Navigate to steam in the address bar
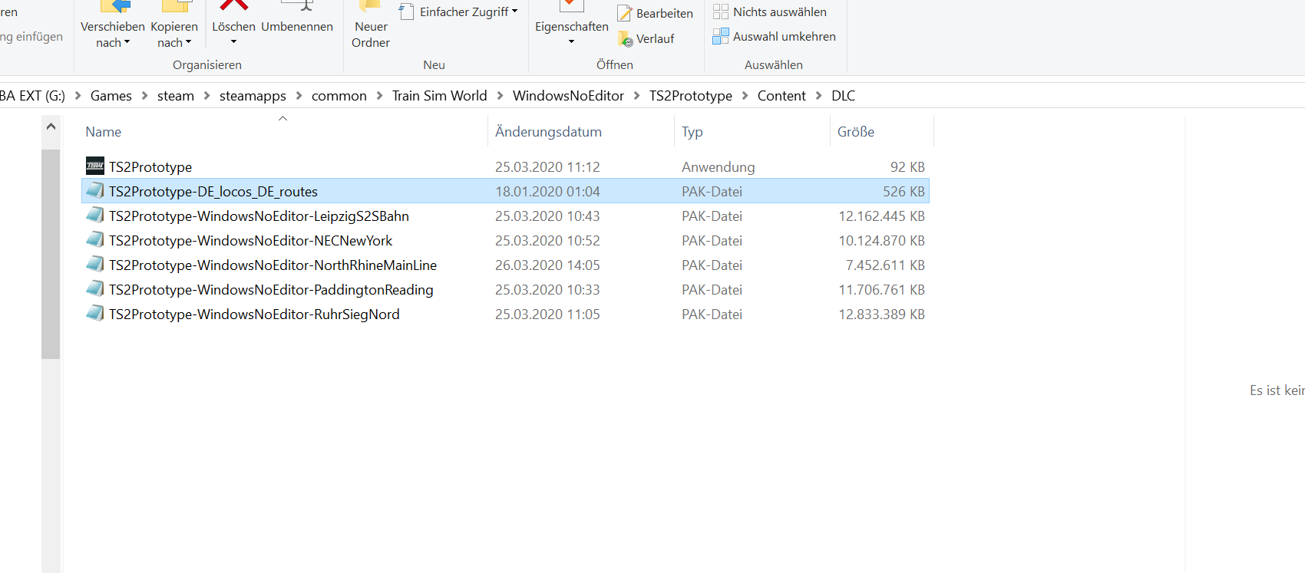Image resolution: width=1305 pixels, height=573 pixels. [x=176, y=96]
